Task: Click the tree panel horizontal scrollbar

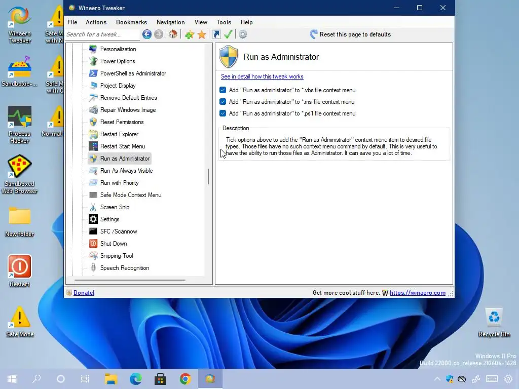Action: [x=130, y=280]
